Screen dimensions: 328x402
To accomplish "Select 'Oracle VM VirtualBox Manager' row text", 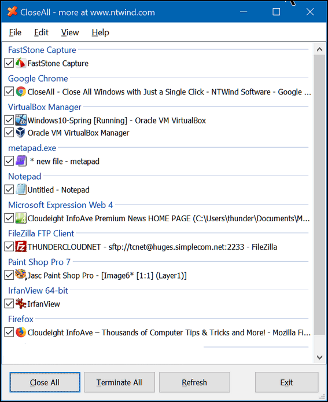I will tap(78, 133).
